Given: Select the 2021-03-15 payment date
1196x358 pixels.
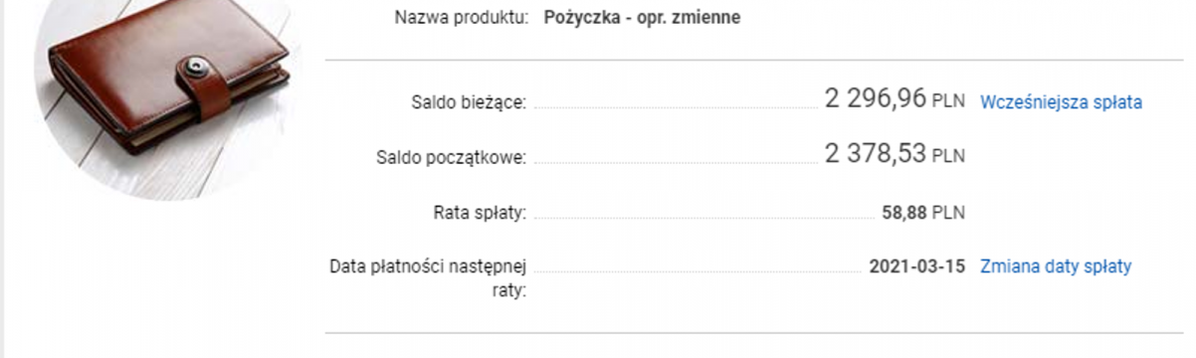Looking at the screenshot, I should point(916,267).
